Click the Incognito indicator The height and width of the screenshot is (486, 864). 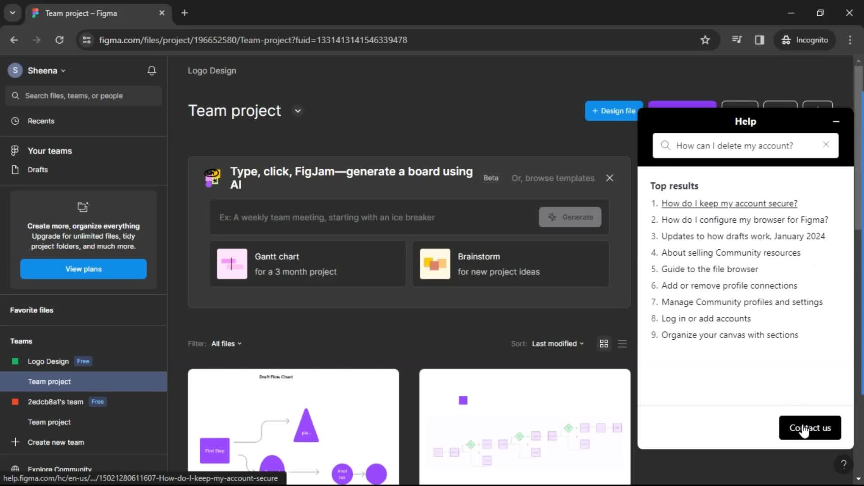point(805,40)
